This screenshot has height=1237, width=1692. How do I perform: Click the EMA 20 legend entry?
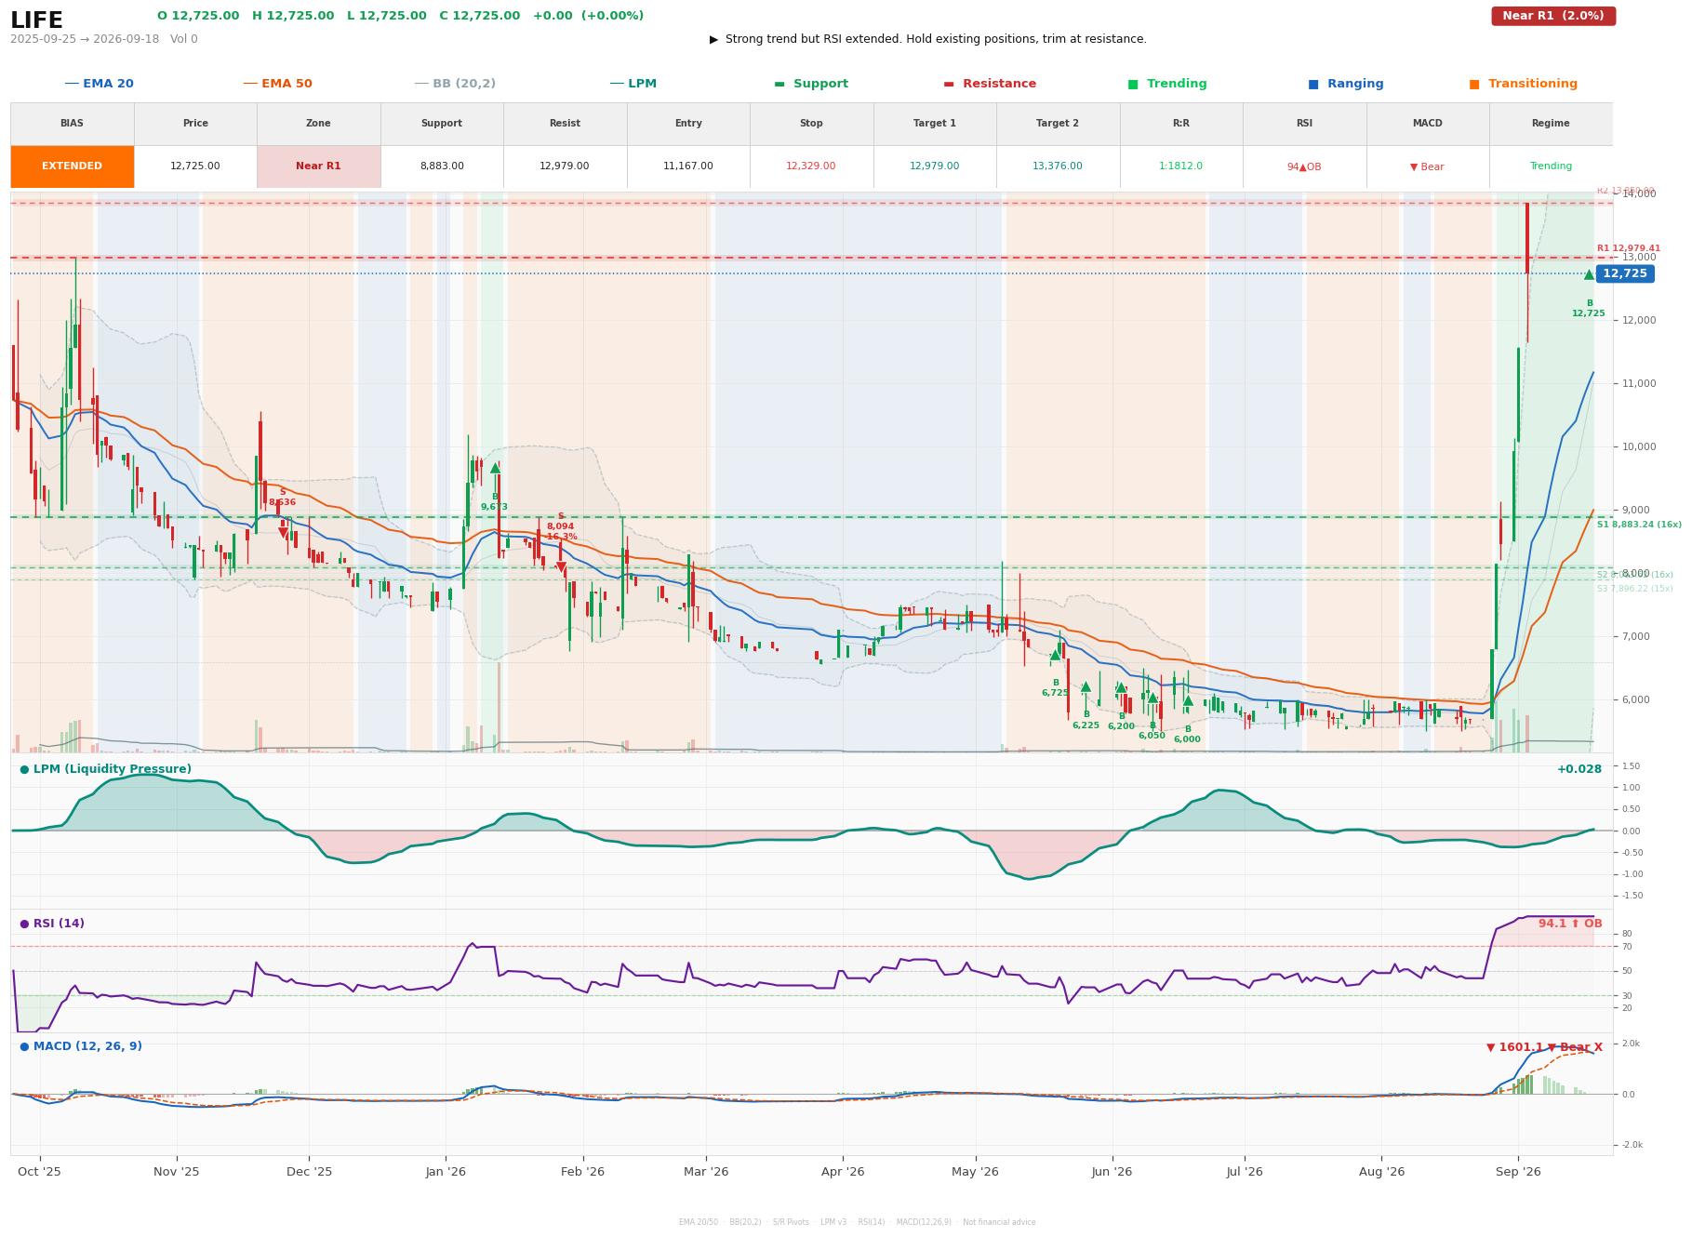pyautogui.click(x=100, y=84)
